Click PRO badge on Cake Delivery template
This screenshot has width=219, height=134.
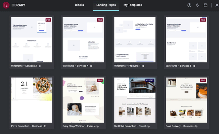tap(203, 80)
